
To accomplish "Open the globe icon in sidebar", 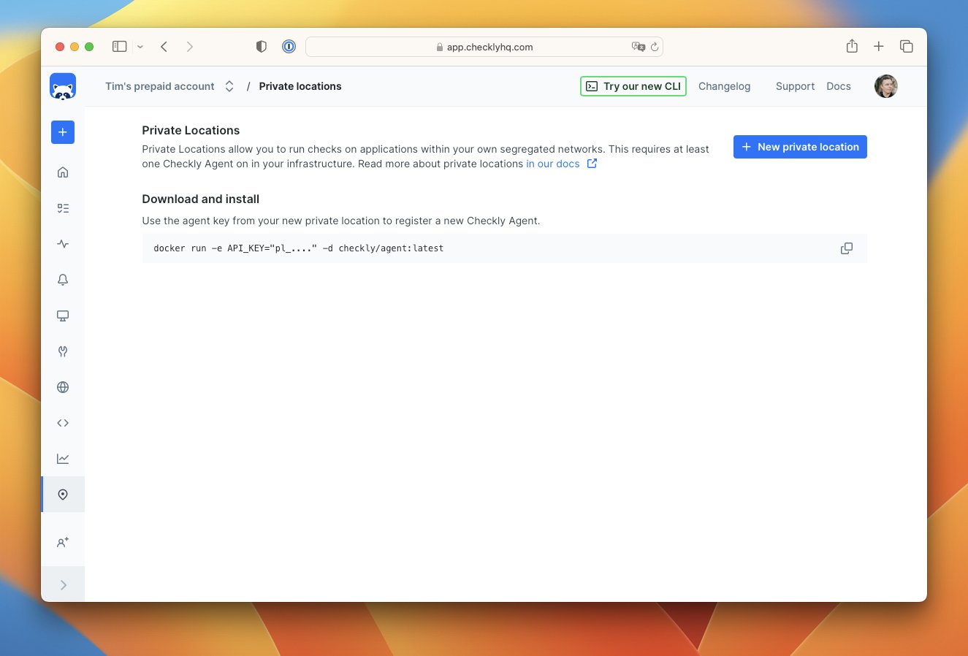I will click(63, 387).
